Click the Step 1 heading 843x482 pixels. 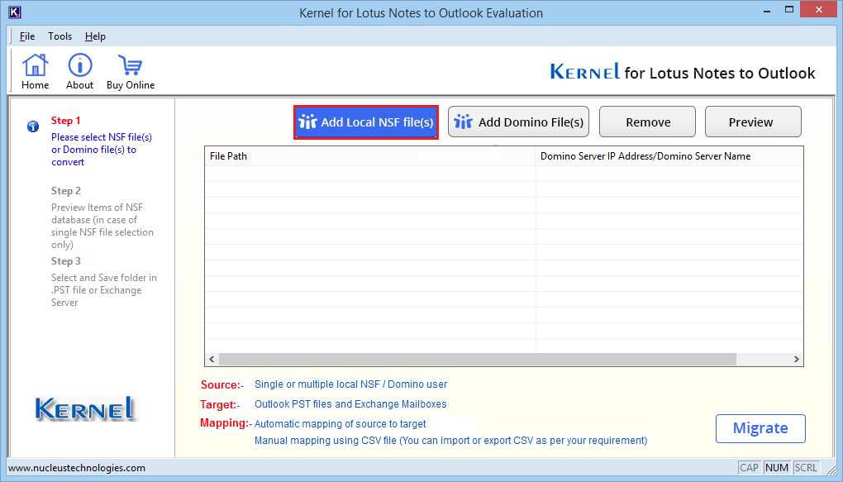[x=65, y=121]
